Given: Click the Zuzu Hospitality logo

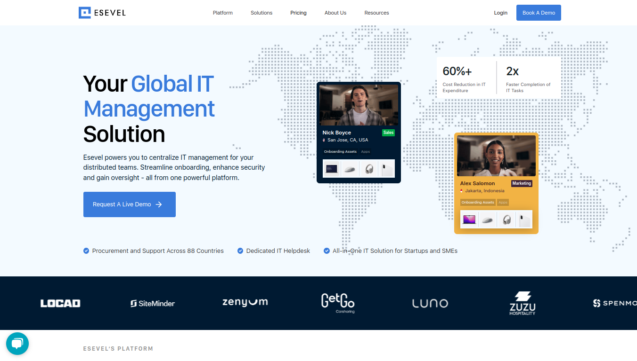Looking at the screenshot, I should click(522, 303).
